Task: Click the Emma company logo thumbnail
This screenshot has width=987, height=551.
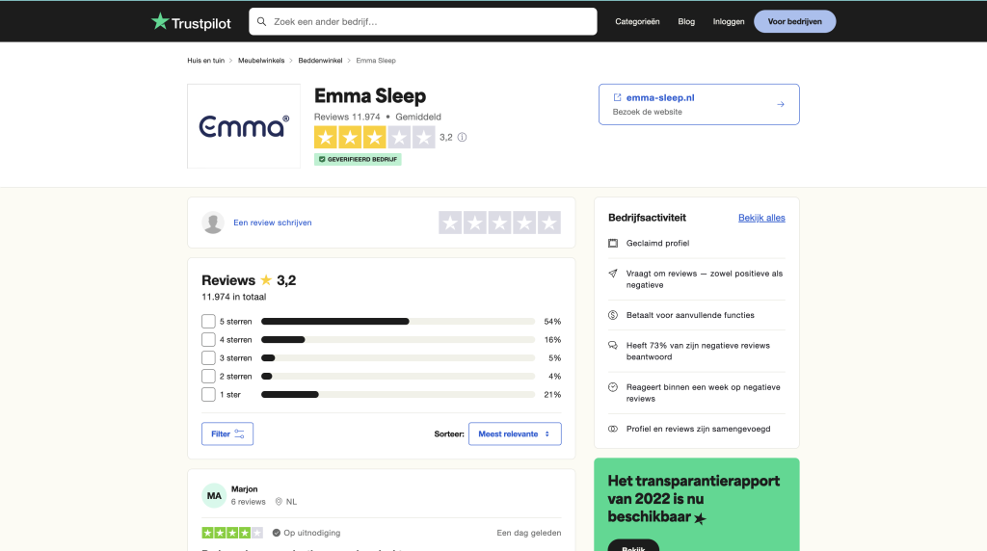Action: (244, 126)
